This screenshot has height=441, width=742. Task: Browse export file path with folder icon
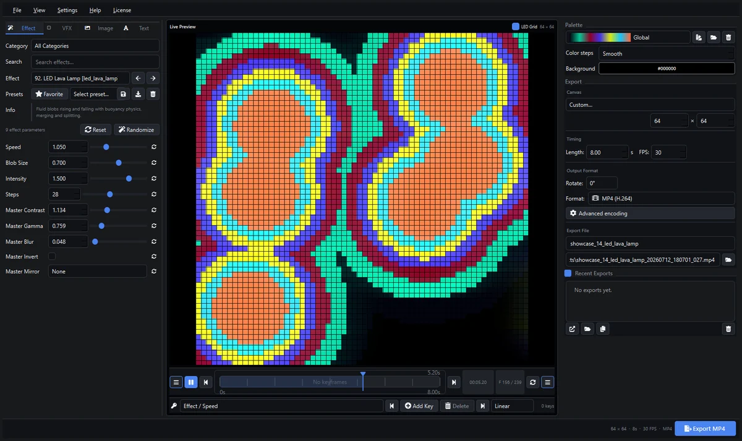tap(728, 260)
